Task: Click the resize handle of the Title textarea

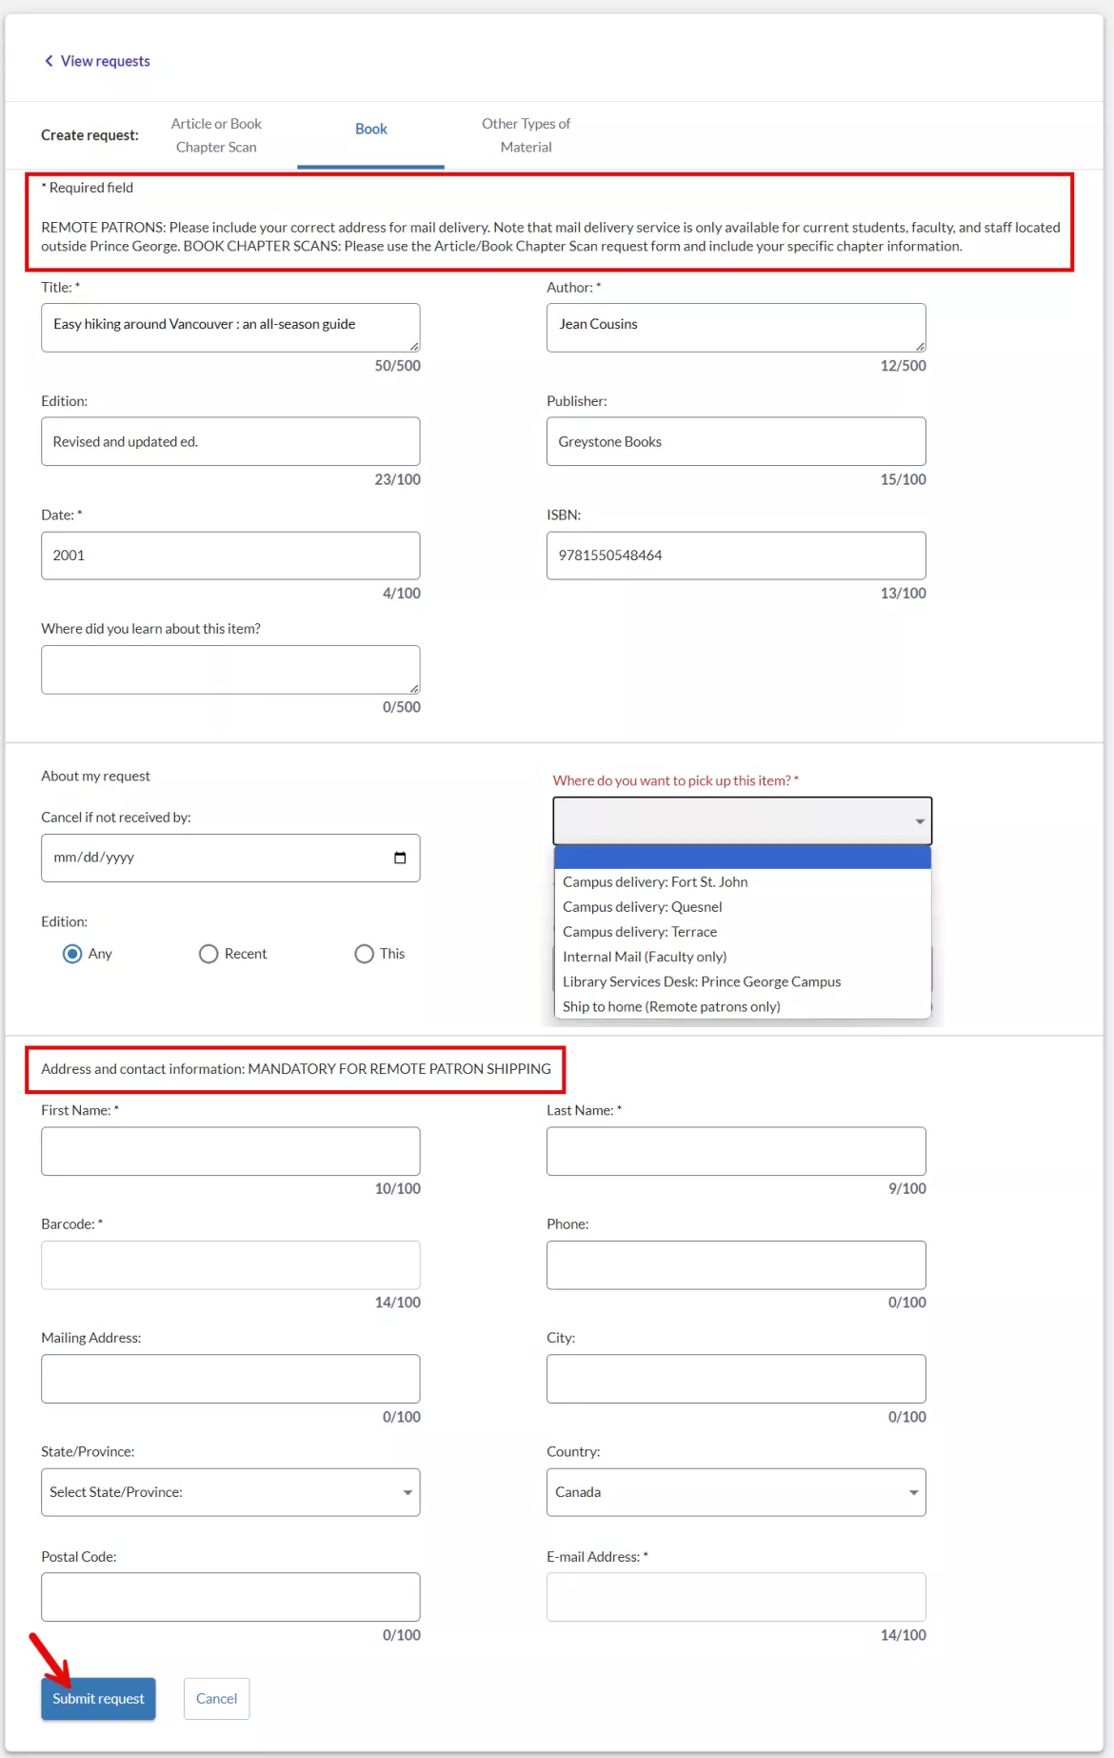Action: click(414, 346)
